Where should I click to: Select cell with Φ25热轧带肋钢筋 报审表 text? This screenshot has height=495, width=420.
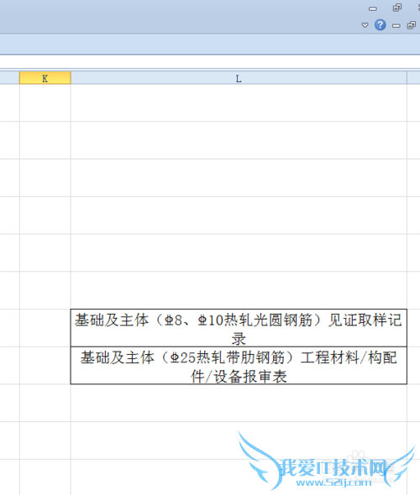click(239, 366)
